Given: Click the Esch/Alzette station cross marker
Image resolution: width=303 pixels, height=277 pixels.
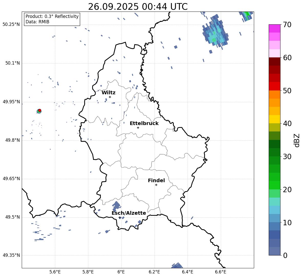Looking at the screenshot, I should 120,217.
